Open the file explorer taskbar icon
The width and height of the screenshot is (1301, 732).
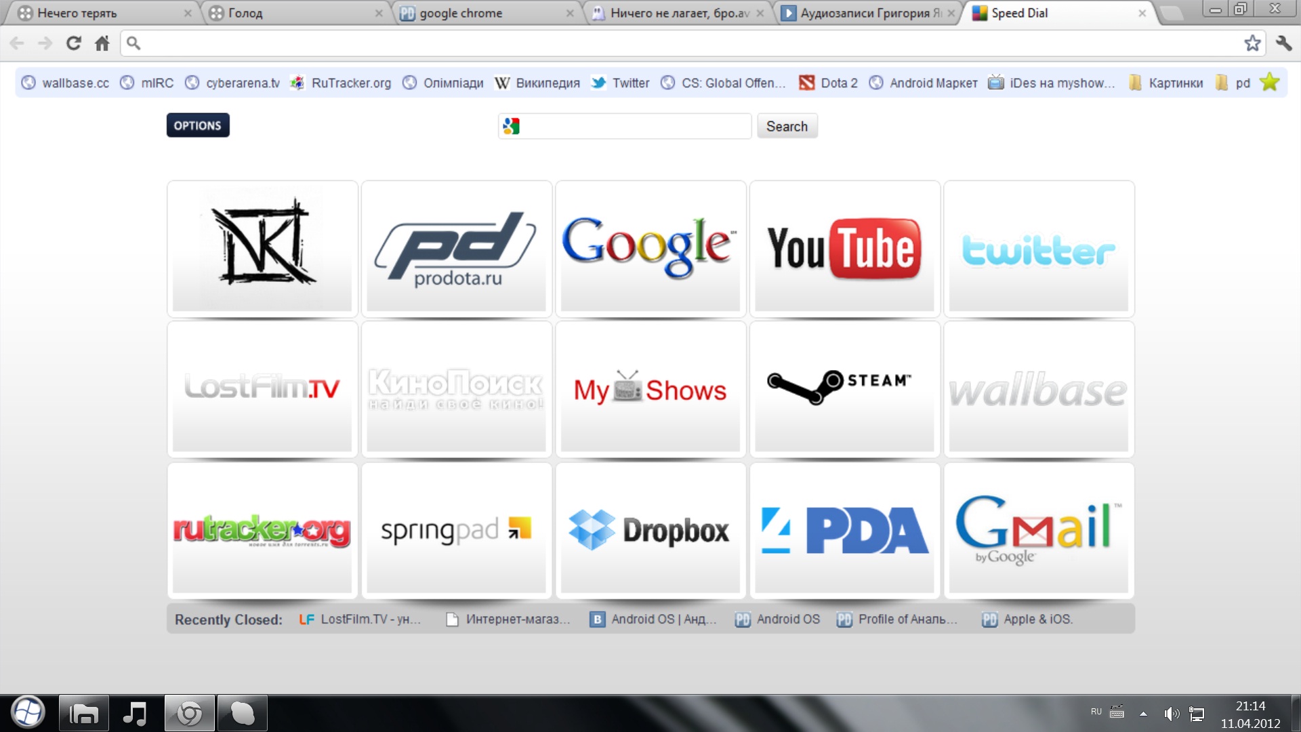(84, 713)
